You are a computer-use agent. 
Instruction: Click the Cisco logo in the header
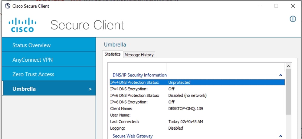22,25
